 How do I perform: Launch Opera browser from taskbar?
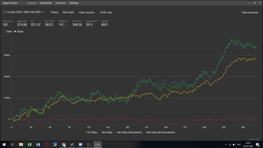coord(47,145)
